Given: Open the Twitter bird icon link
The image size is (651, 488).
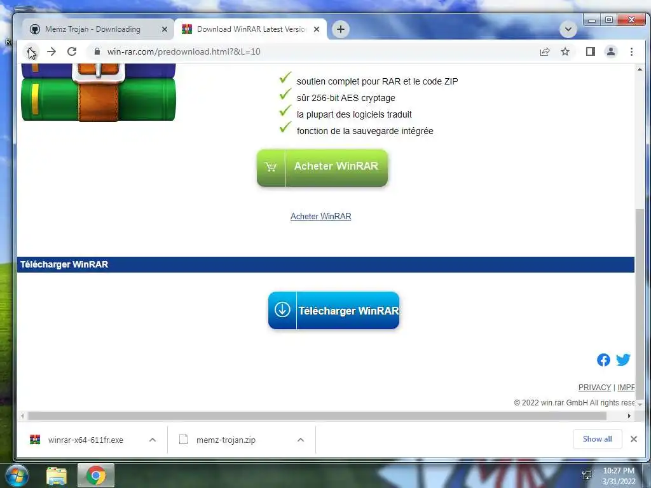Looking at the screenshot, I should 623,360.
